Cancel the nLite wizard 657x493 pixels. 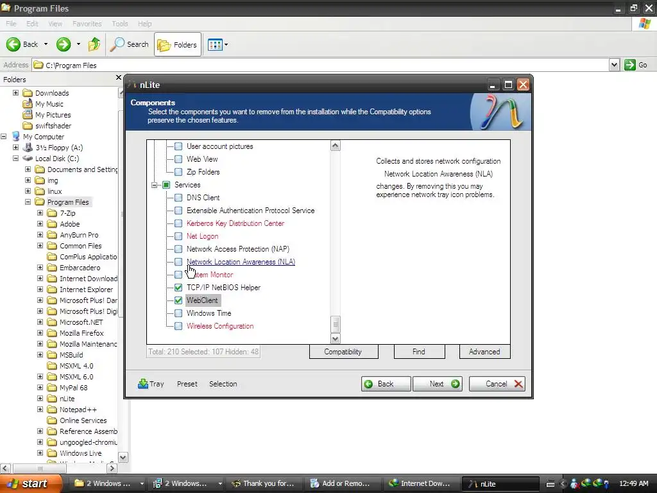497,384
